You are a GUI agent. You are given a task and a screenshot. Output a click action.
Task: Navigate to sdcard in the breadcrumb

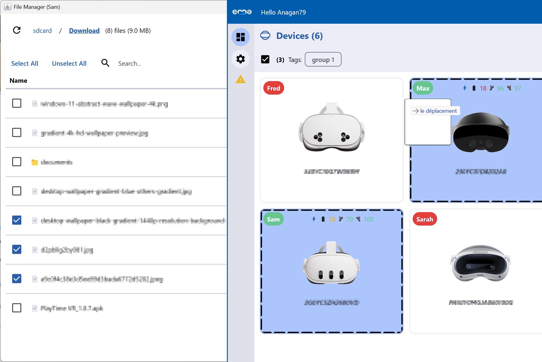42,31
